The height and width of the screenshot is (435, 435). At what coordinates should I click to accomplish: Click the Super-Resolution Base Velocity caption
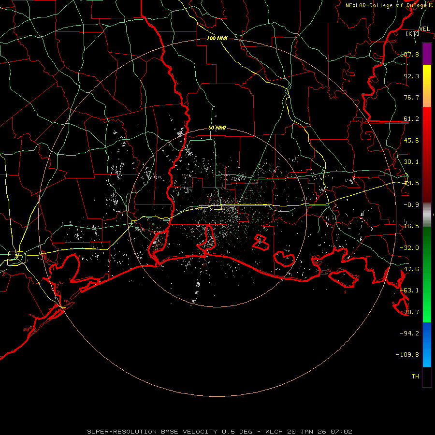point(220,432)
